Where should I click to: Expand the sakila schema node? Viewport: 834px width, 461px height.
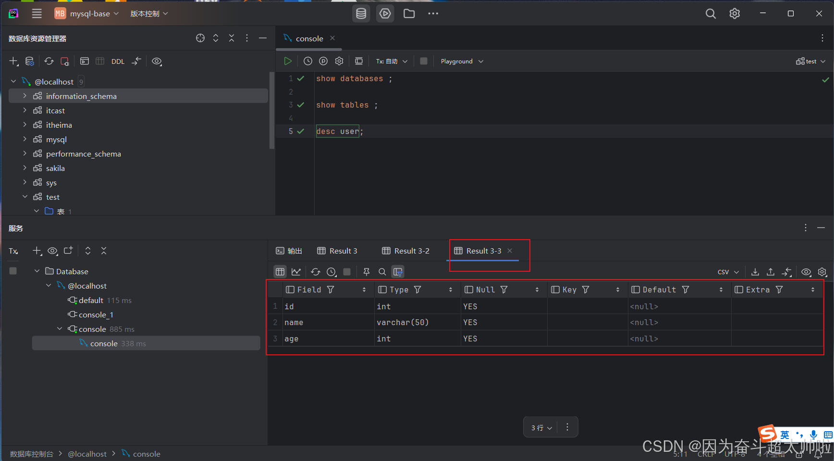click(x=25, y=168)
